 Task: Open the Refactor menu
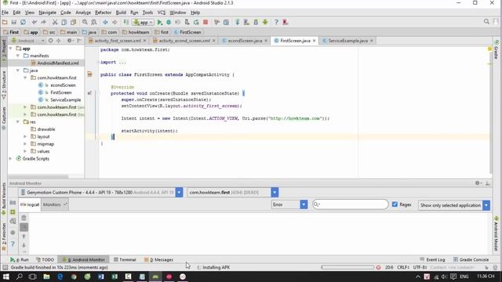(103, 13)
